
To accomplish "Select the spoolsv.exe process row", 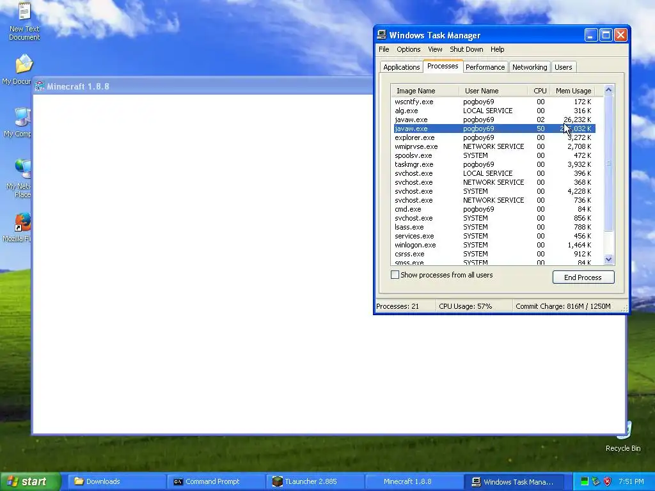I will pos(494,155).
